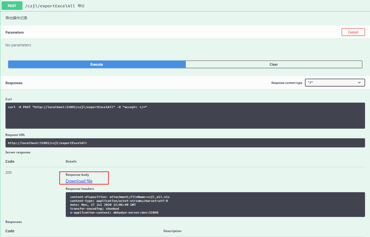Click the No parameters text
Screen dimensions: 370x237
click(x=18, y=45)
